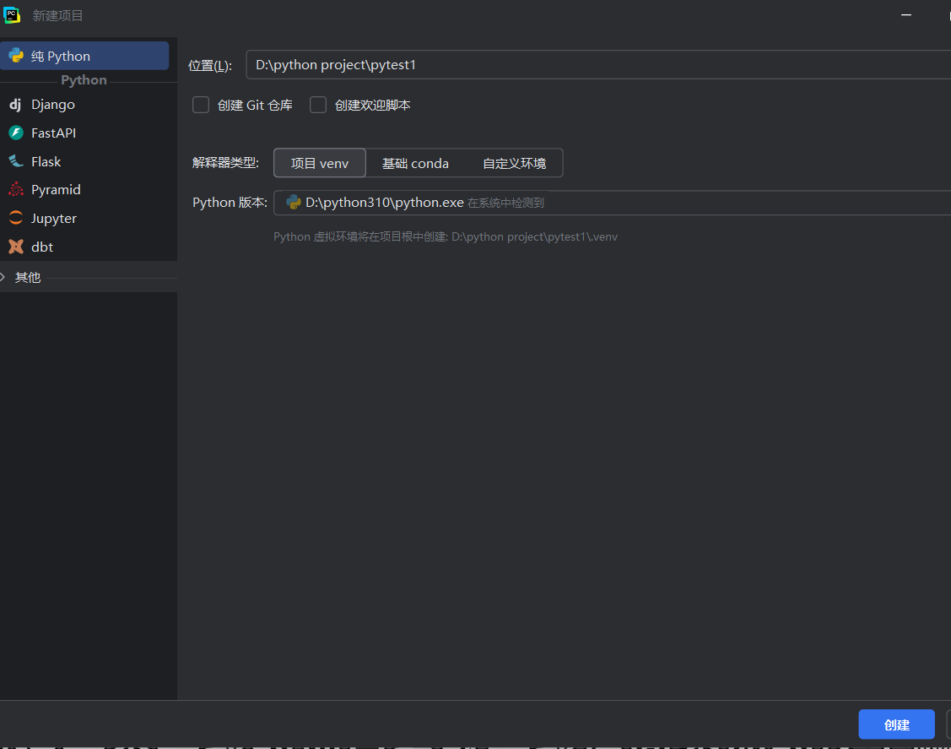Enable the 创建欢迎脚本 checkbox
Image resolution: width=951 pixels, height=749 pixels.
[x=318, y=105]
